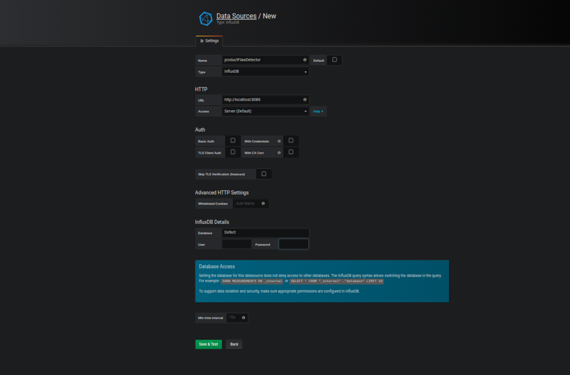Viewport: 570px width, 375px height.
Task: Click the Back button
Action: pos(234,344)
